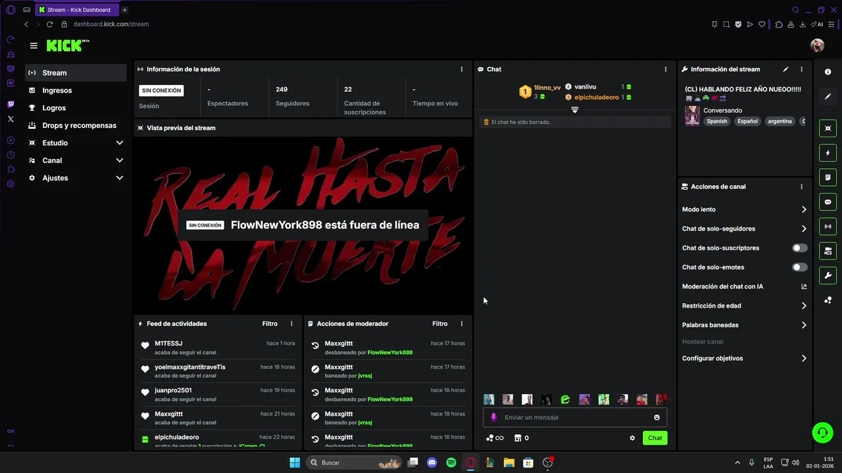Open Chat de solo-seguidores settings
The height and width of the screenshot is (473, 842).
tap(744, 229)
